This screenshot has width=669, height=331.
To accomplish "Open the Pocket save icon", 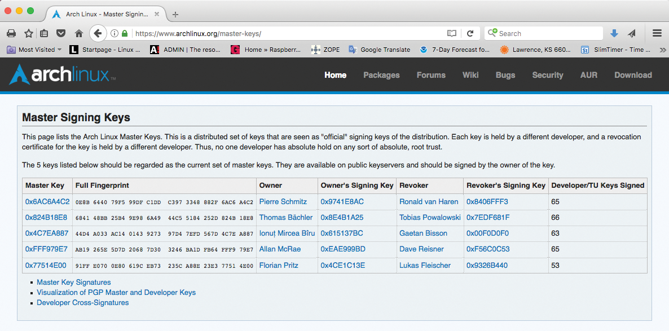I will tap(60, 33).
